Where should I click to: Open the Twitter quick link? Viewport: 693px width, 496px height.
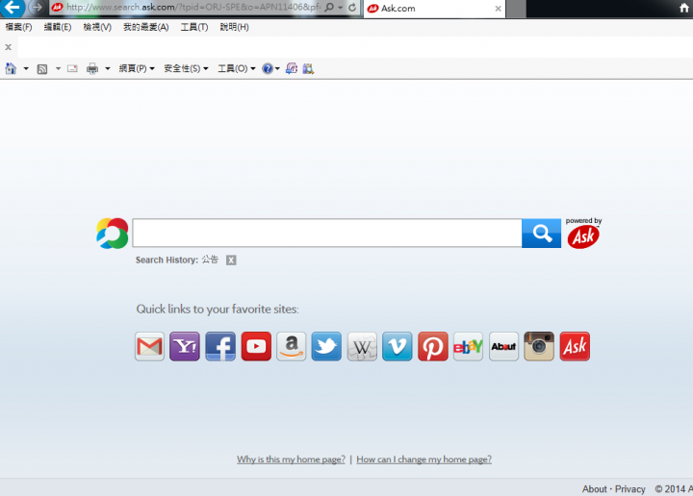326,346
